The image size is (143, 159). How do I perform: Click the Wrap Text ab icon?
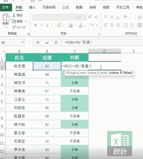coord(140,17)
